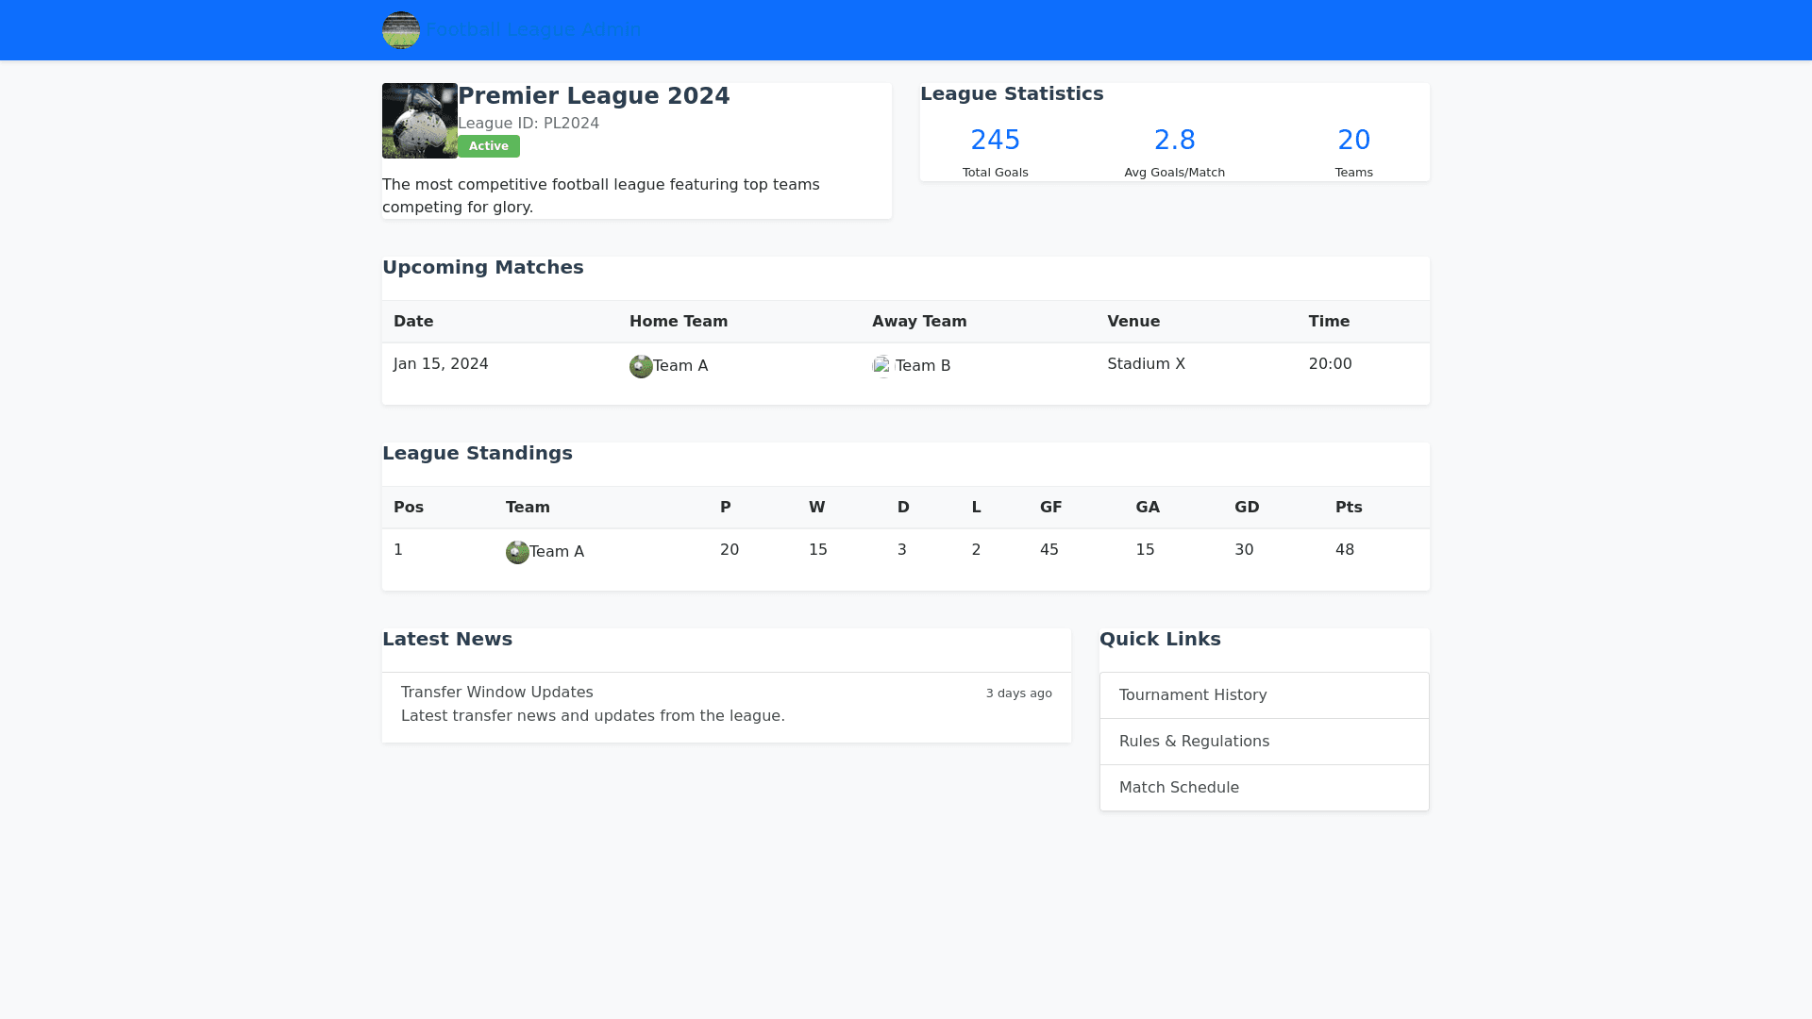1812x1019 pixels.
Task: Click Team B icon in Upcoming Matches
Action: (882, 366)
